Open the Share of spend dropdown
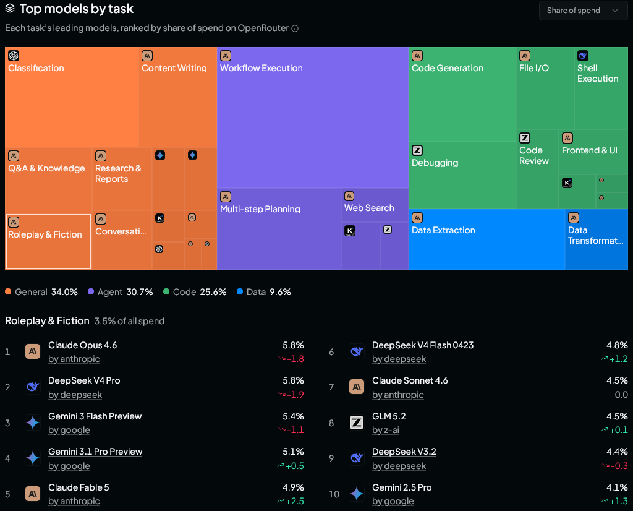The image size is (633, 511). point(583,11)
